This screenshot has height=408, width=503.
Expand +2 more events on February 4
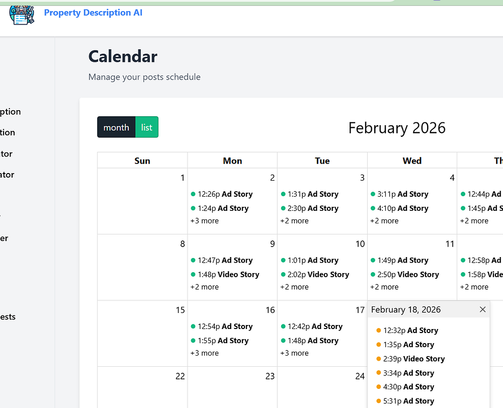(x=384, y=221)
